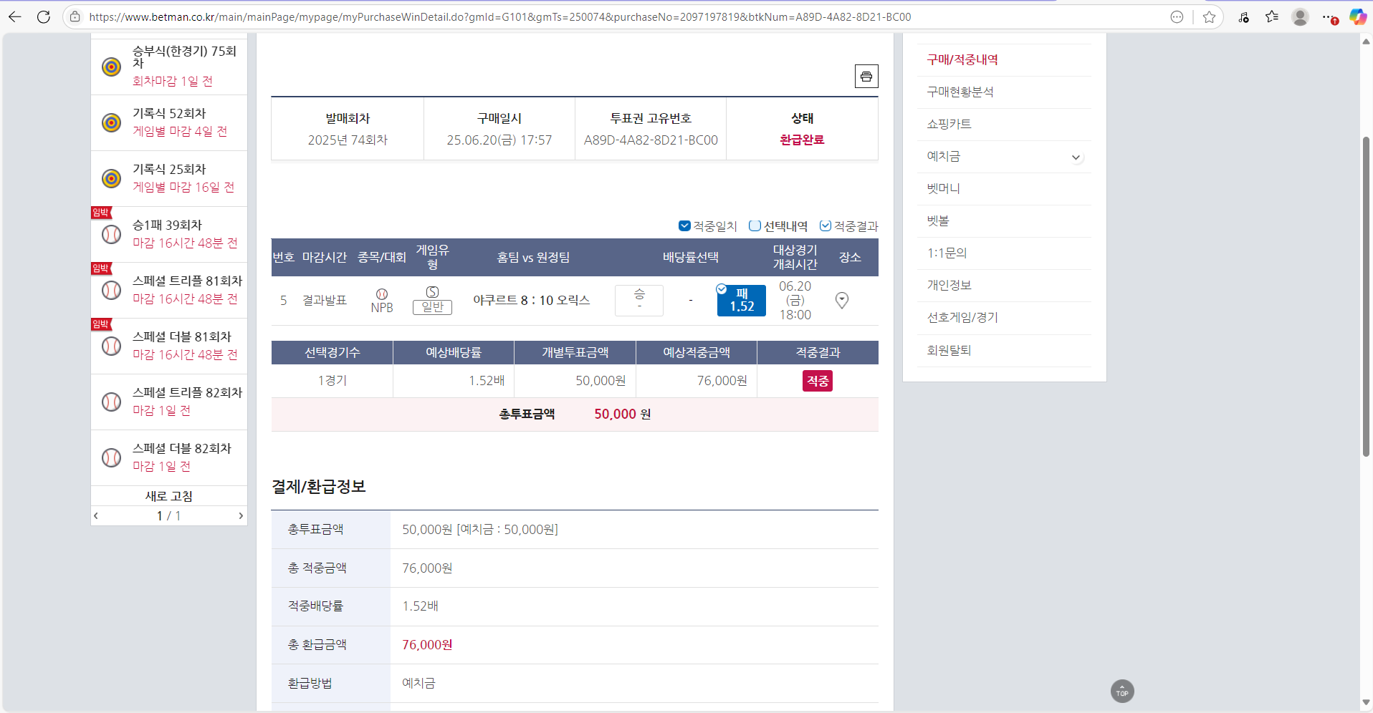Viewport: 1373px width, 713px height.
Task: Click the round TOP scroll button
Action: (1121, 692)
